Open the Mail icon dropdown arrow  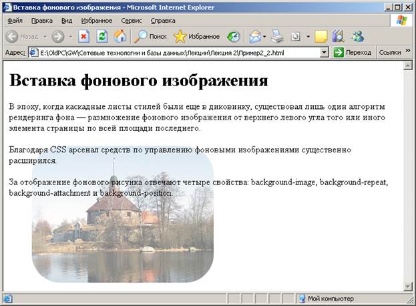(264, 36)
